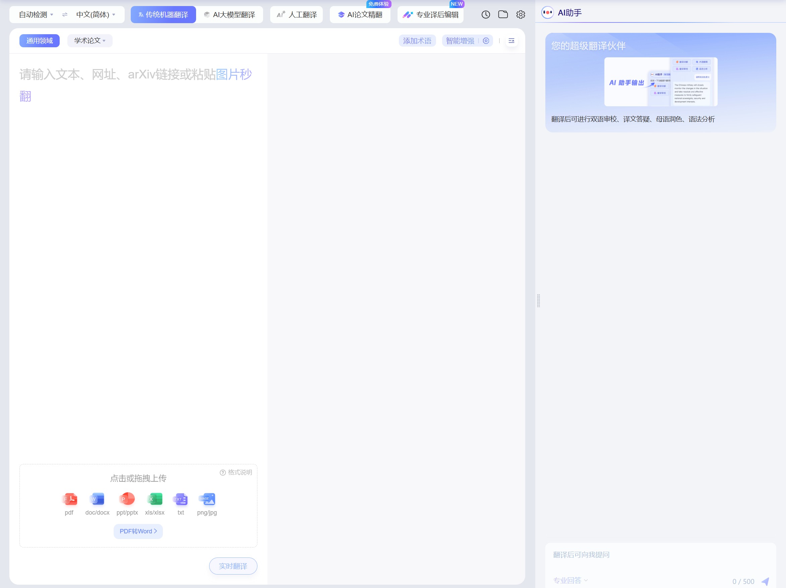This screenshot has height=588, width=786.
Task: Toggle the 实时翻译 real-time translation button
Action: 233,566
